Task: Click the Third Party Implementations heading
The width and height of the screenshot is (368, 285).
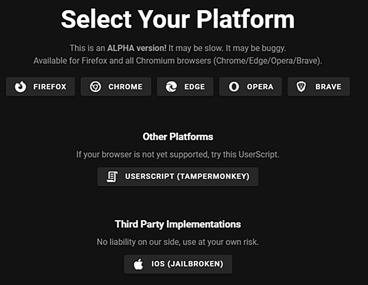Action: coord(178,224)
